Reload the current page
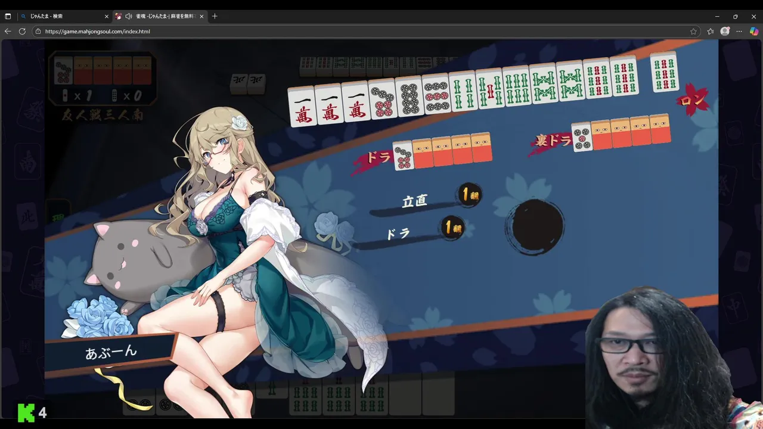 tap(22, 31)
